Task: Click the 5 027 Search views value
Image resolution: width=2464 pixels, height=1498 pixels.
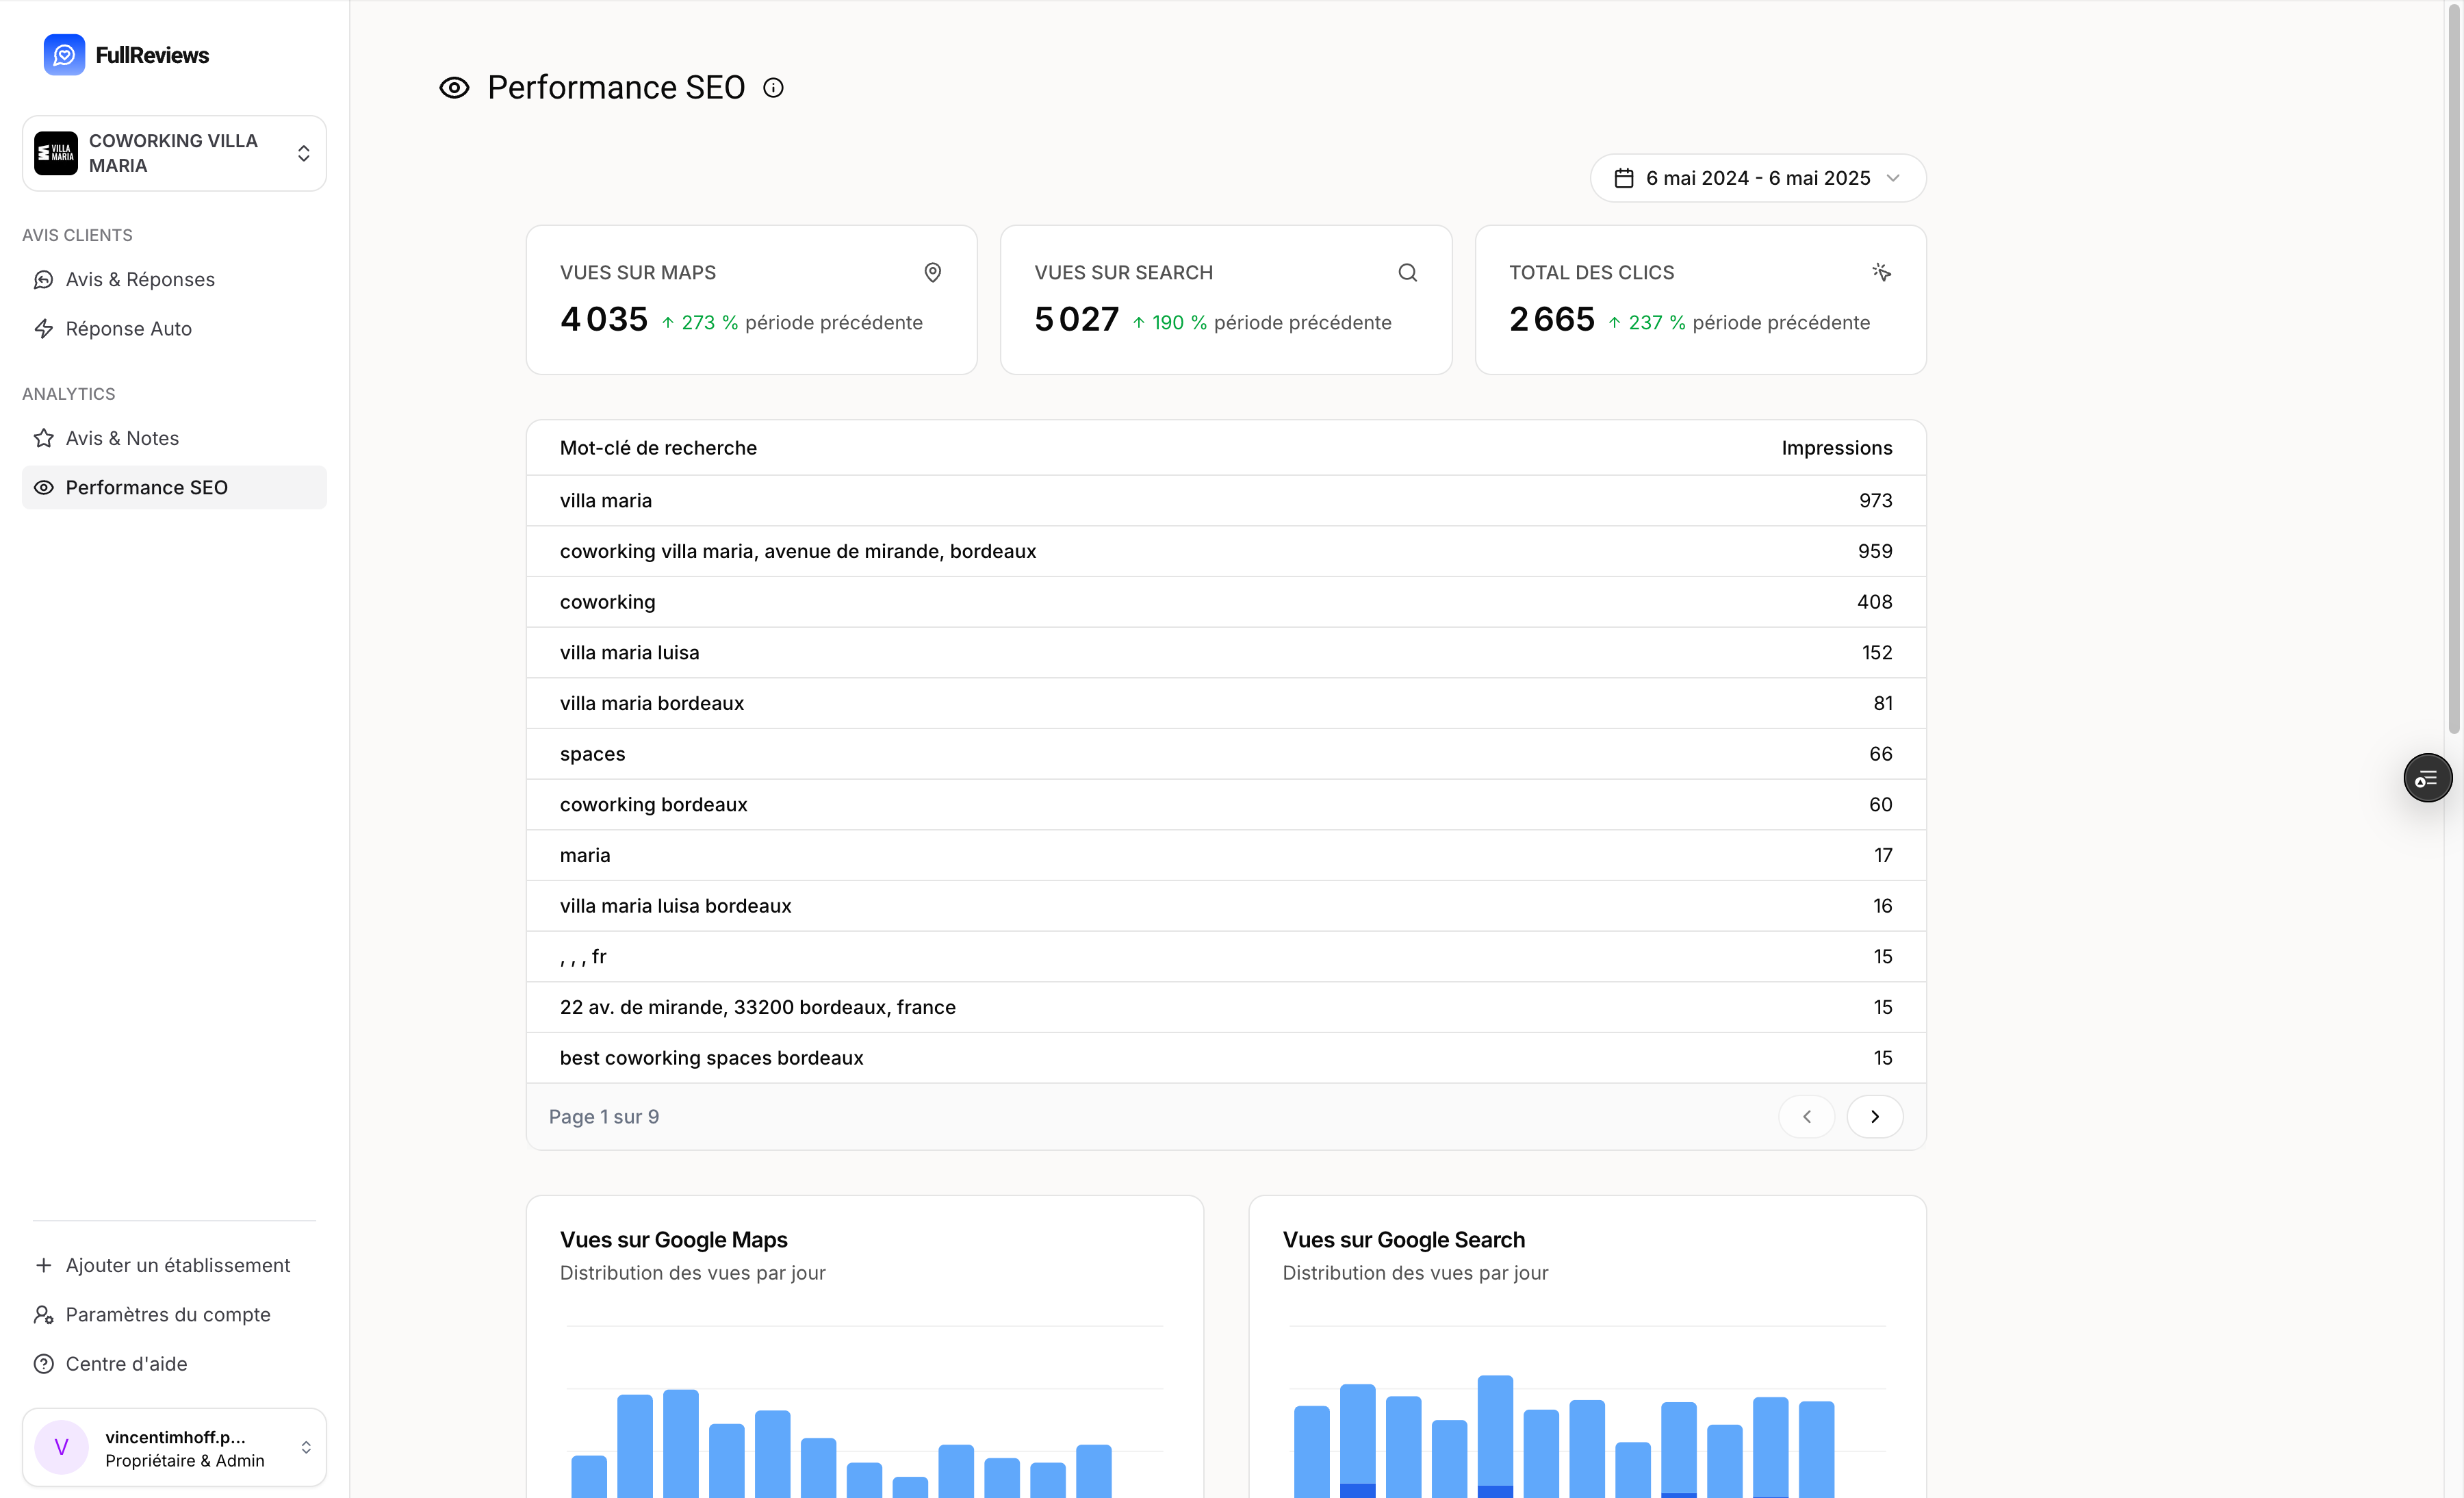Action: (x=1076, y=319)
